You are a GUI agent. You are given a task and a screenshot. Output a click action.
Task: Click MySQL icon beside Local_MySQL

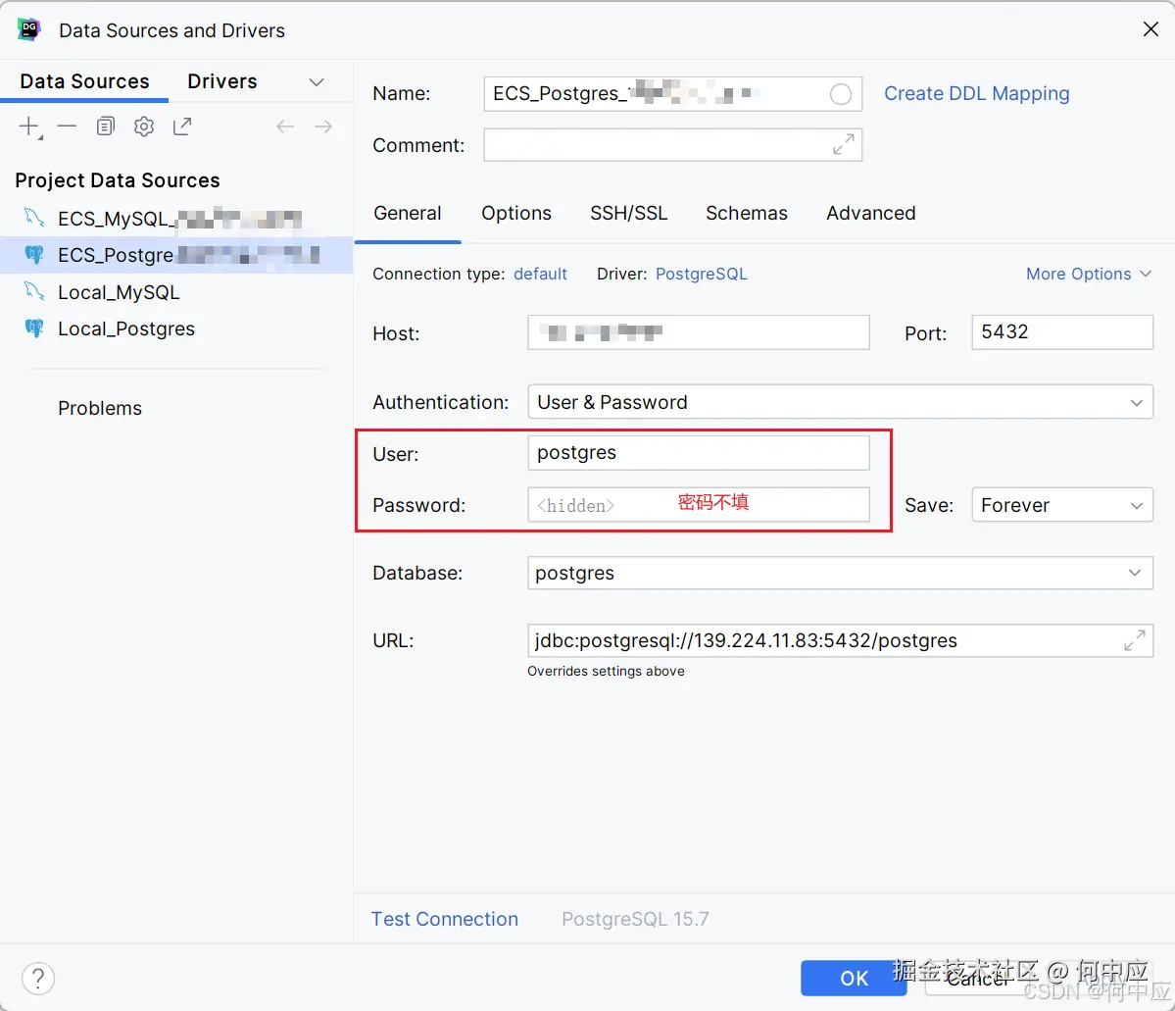[x=33, y=292]
